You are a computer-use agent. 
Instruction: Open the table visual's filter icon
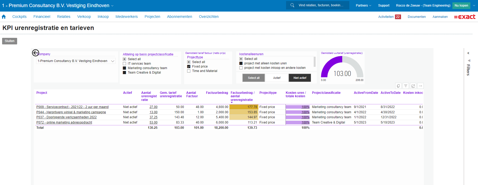coord(406,86)
